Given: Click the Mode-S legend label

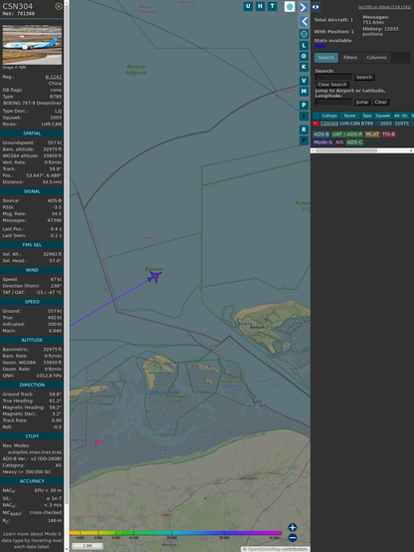Looking at the screenshot, I should click(322, 142).
